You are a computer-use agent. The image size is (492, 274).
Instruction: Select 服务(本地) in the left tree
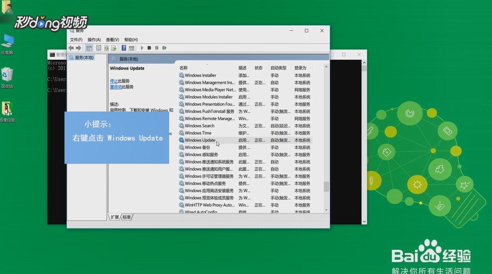tap(84, 58)
